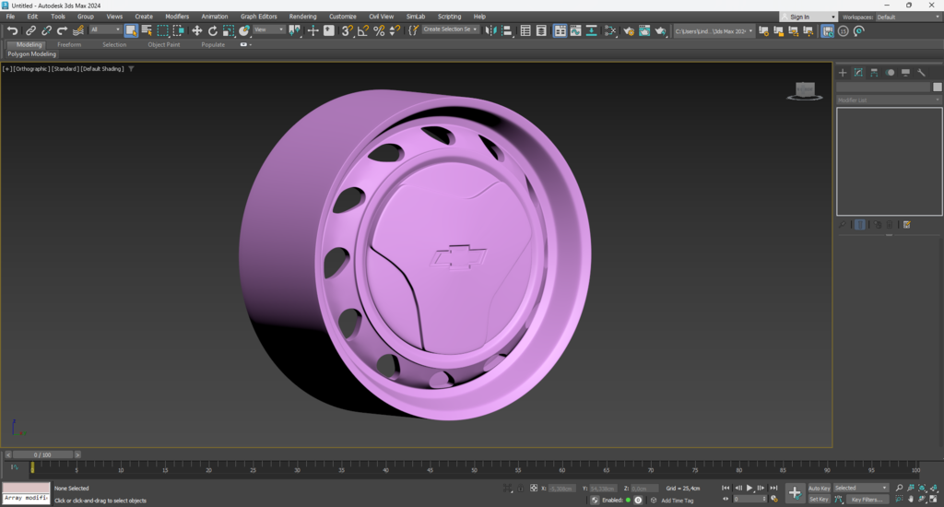944x507 pixels.
Task: Click the Bind to Space Warp icon
Action: [77, 30]
